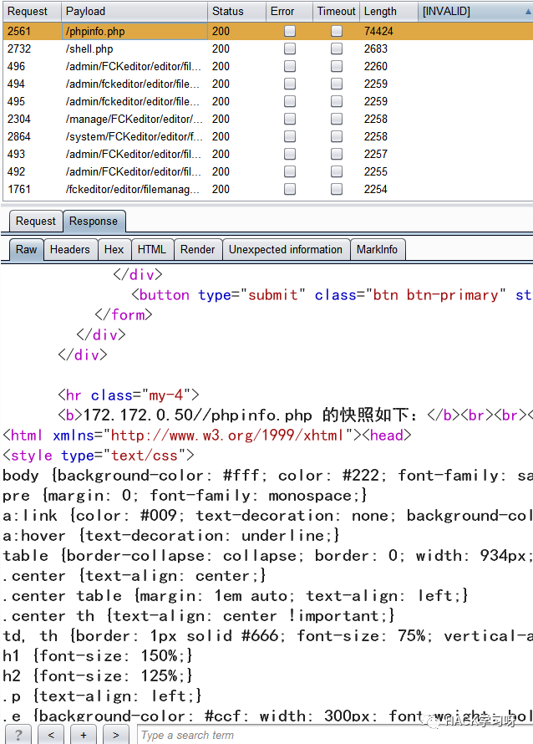Click the w3.org xhtml URL in response
Screen dimensions: 533x744
pos(226,435)
